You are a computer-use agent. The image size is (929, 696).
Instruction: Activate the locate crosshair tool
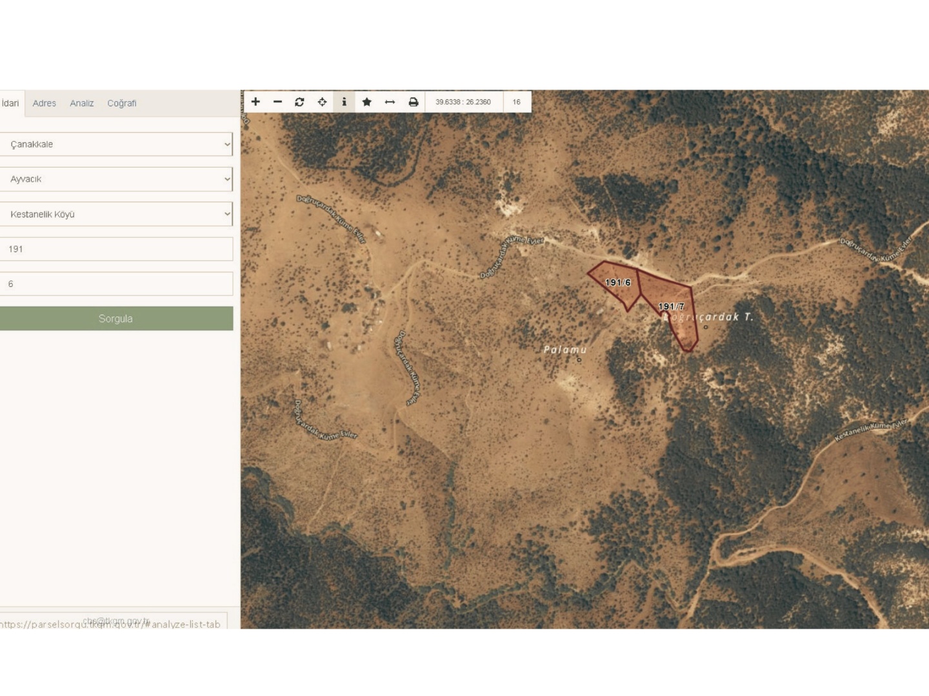coord(322,102)
